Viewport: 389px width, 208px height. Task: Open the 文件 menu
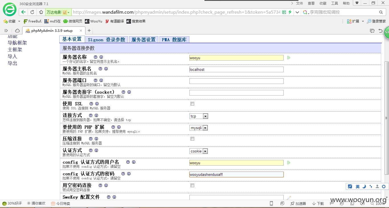pyautogui.click(x=300, y=3)
